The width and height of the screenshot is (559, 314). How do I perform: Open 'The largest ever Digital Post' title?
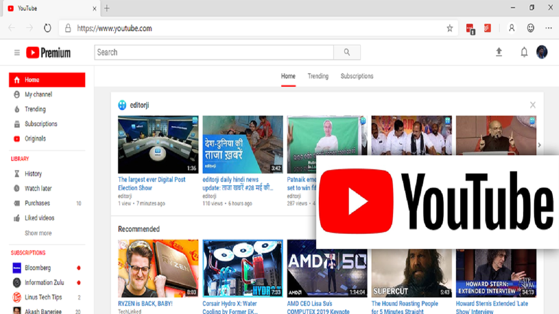point(152,184)
